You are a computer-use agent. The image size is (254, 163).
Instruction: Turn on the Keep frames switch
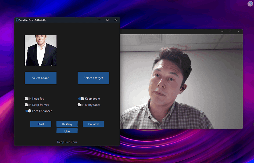pos(28,105)
